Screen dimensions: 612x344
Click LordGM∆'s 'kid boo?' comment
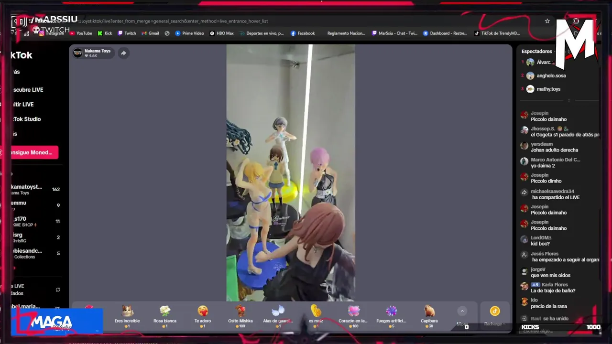coord(536,241)
